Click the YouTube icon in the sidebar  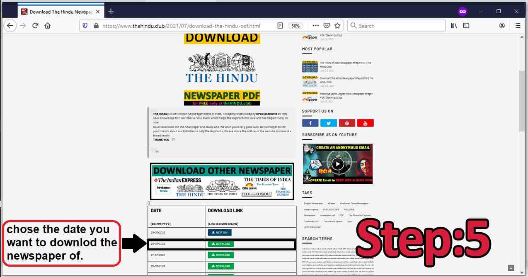365,123
